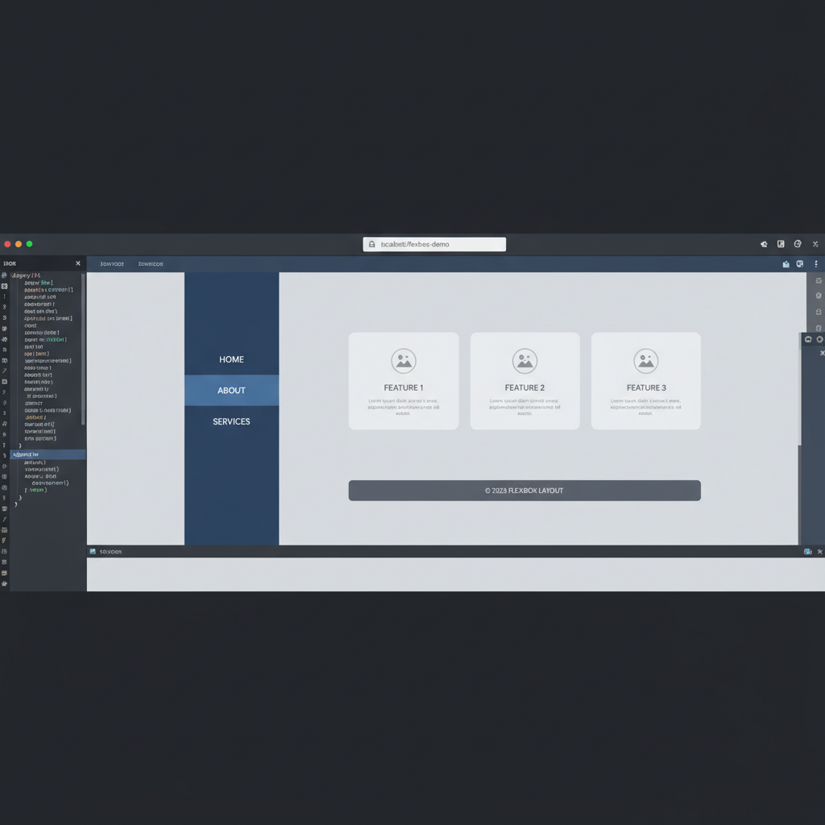Select the ABOUT item in the navigation sidebar

point(231,390)
